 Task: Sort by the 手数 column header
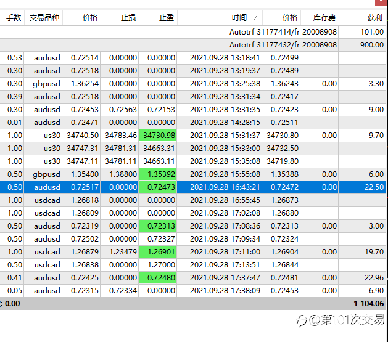tap(14, 18)
